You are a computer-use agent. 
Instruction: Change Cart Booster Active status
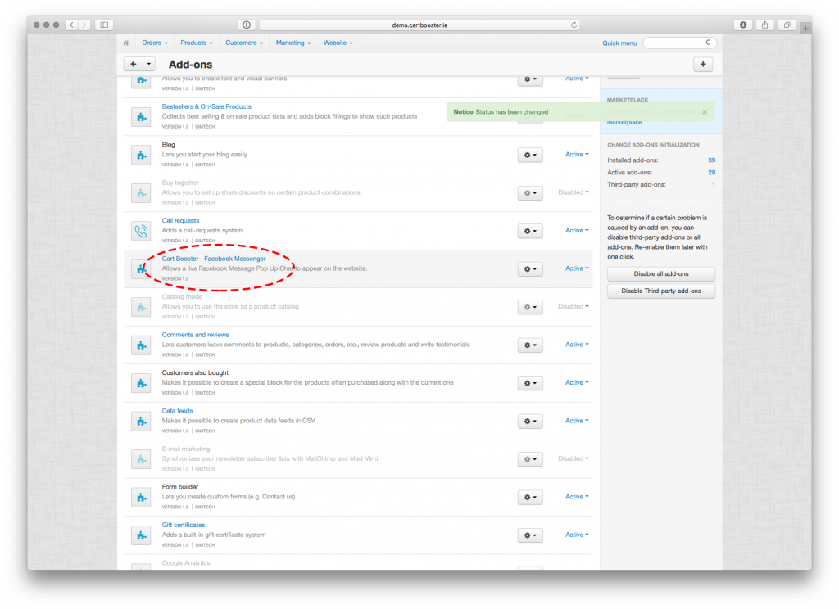click(577, 268)
